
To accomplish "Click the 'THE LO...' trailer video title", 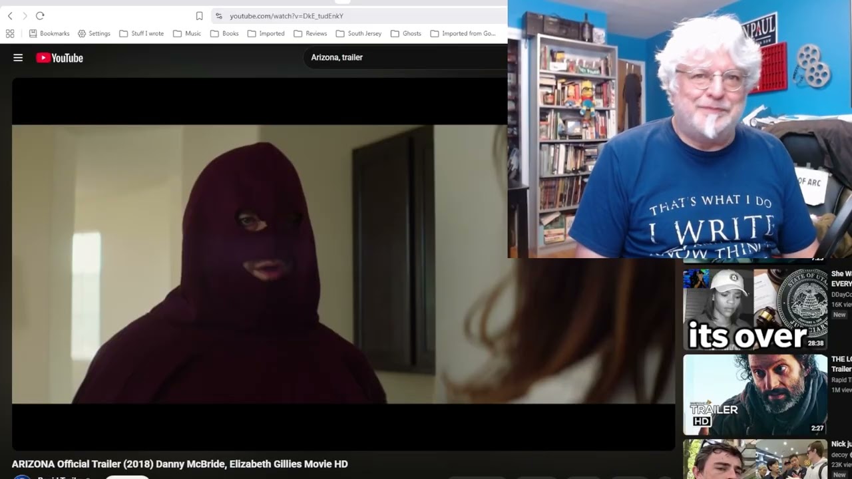I will pyautogui.click(x=841, y=364).
